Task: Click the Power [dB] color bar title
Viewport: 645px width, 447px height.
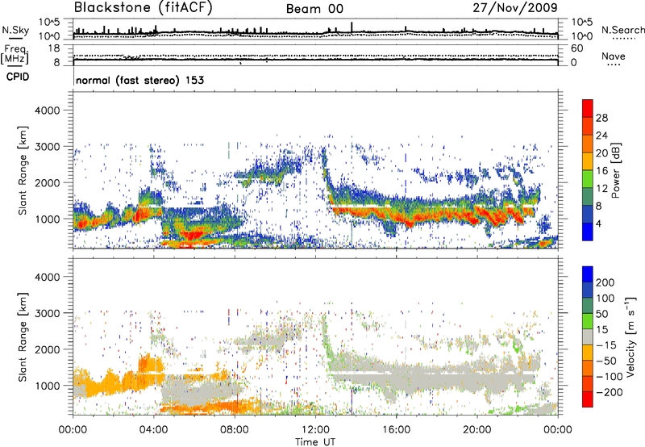Action: [x=616, y=170]
